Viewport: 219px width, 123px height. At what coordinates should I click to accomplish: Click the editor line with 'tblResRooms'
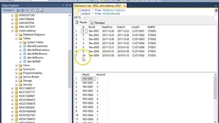100,14
